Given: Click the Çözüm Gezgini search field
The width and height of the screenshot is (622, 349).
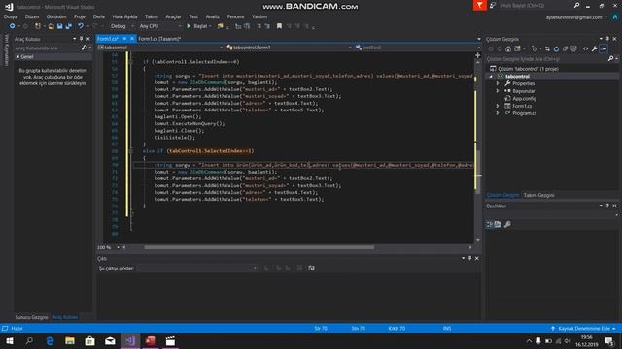Looking at the screenshot, I should [x=546, y=59].
